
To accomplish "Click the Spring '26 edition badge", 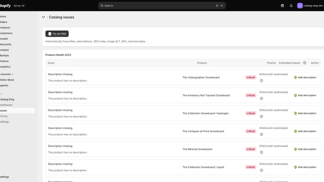I will click(x=19, y=6).
